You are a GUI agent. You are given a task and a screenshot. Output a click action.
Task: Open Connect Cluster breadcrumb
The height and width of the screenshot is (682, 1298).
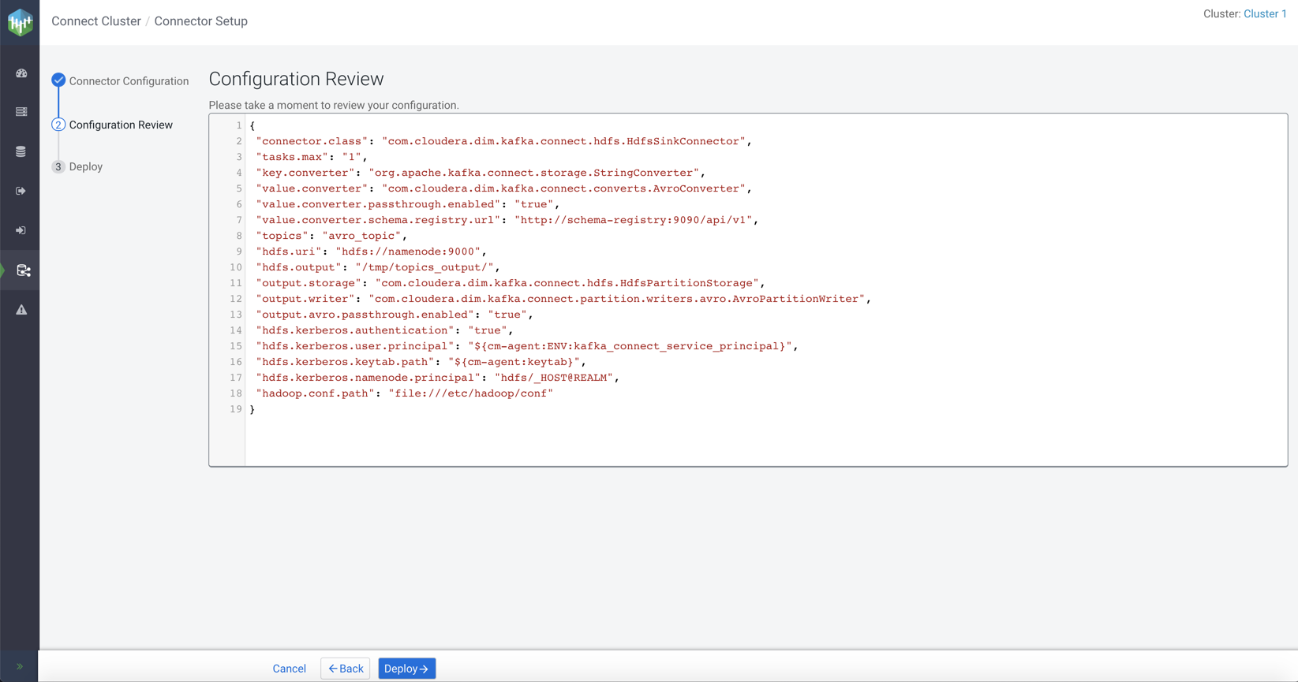tap(96, 21)
